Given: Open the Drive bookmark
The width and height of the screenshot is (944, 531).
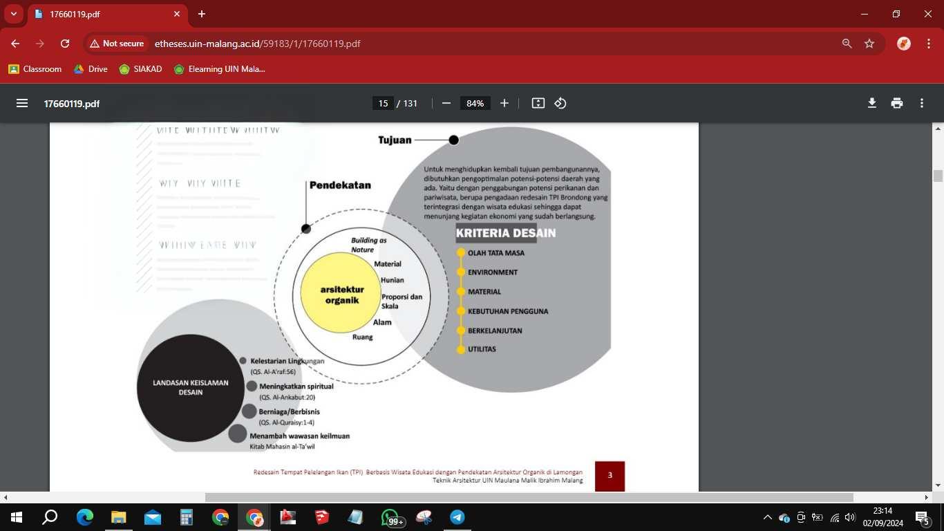Looking at the screenshot, I should (x=91, y=69).
